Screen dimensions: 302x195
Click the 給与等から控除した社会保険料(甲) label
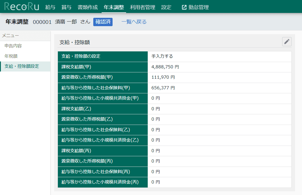[96, 88]
